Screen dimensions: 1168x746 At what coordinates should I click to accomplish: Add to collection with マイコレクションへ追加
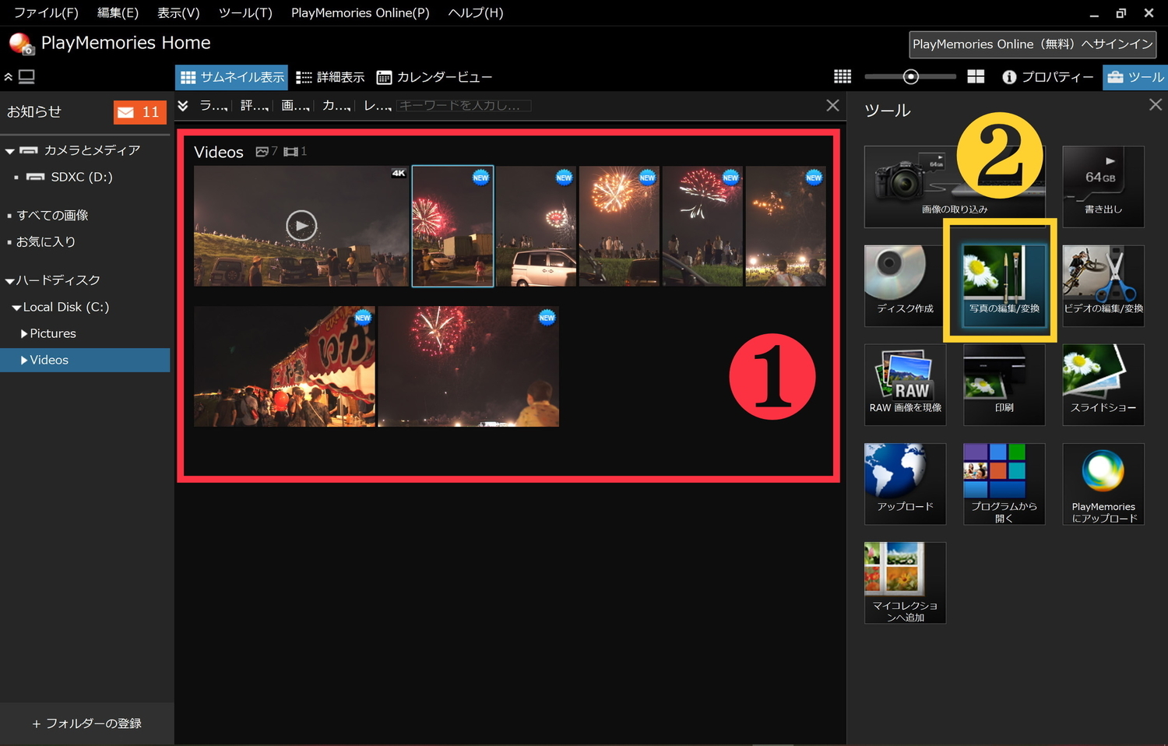click(905, 582)
